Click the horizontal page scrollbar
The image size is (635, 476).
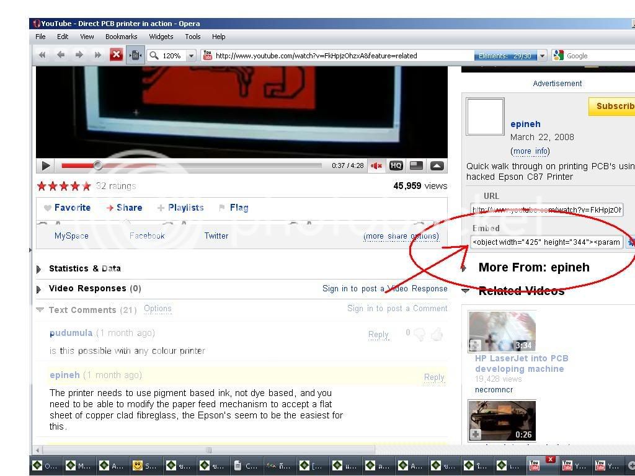click(208, 450)
